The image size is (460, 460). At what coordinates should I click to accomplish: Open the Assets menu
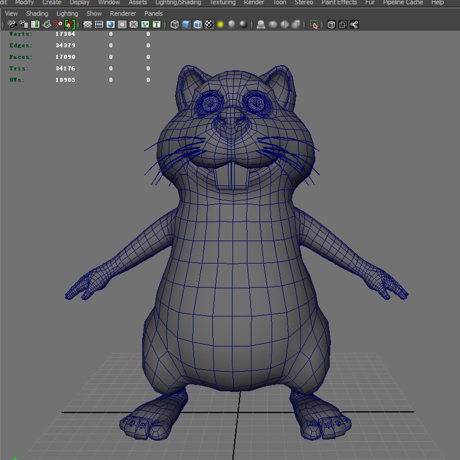click(138, 3)
